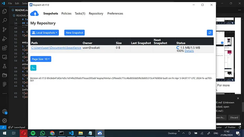Open VS Code Source Control icon
Screen dimensions: 244x137
(4, 29)
